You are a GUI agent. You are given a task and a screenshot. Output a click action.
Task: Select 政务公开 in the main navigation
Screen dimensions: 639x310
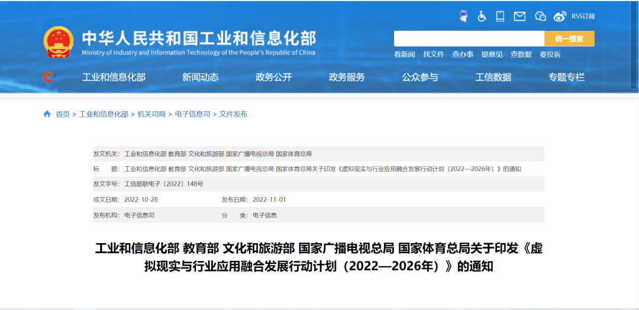(273, 77)
